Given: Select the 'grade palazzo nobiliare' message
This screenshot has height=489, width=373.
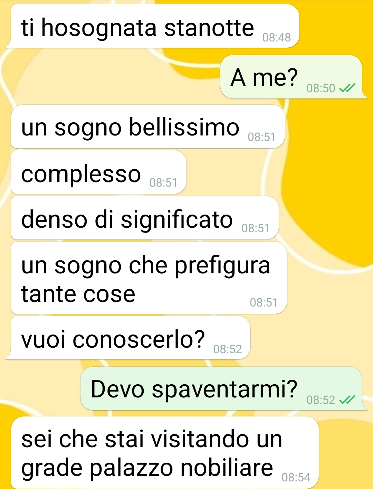Looking at the screenshot, I should (x=165, y=453).
